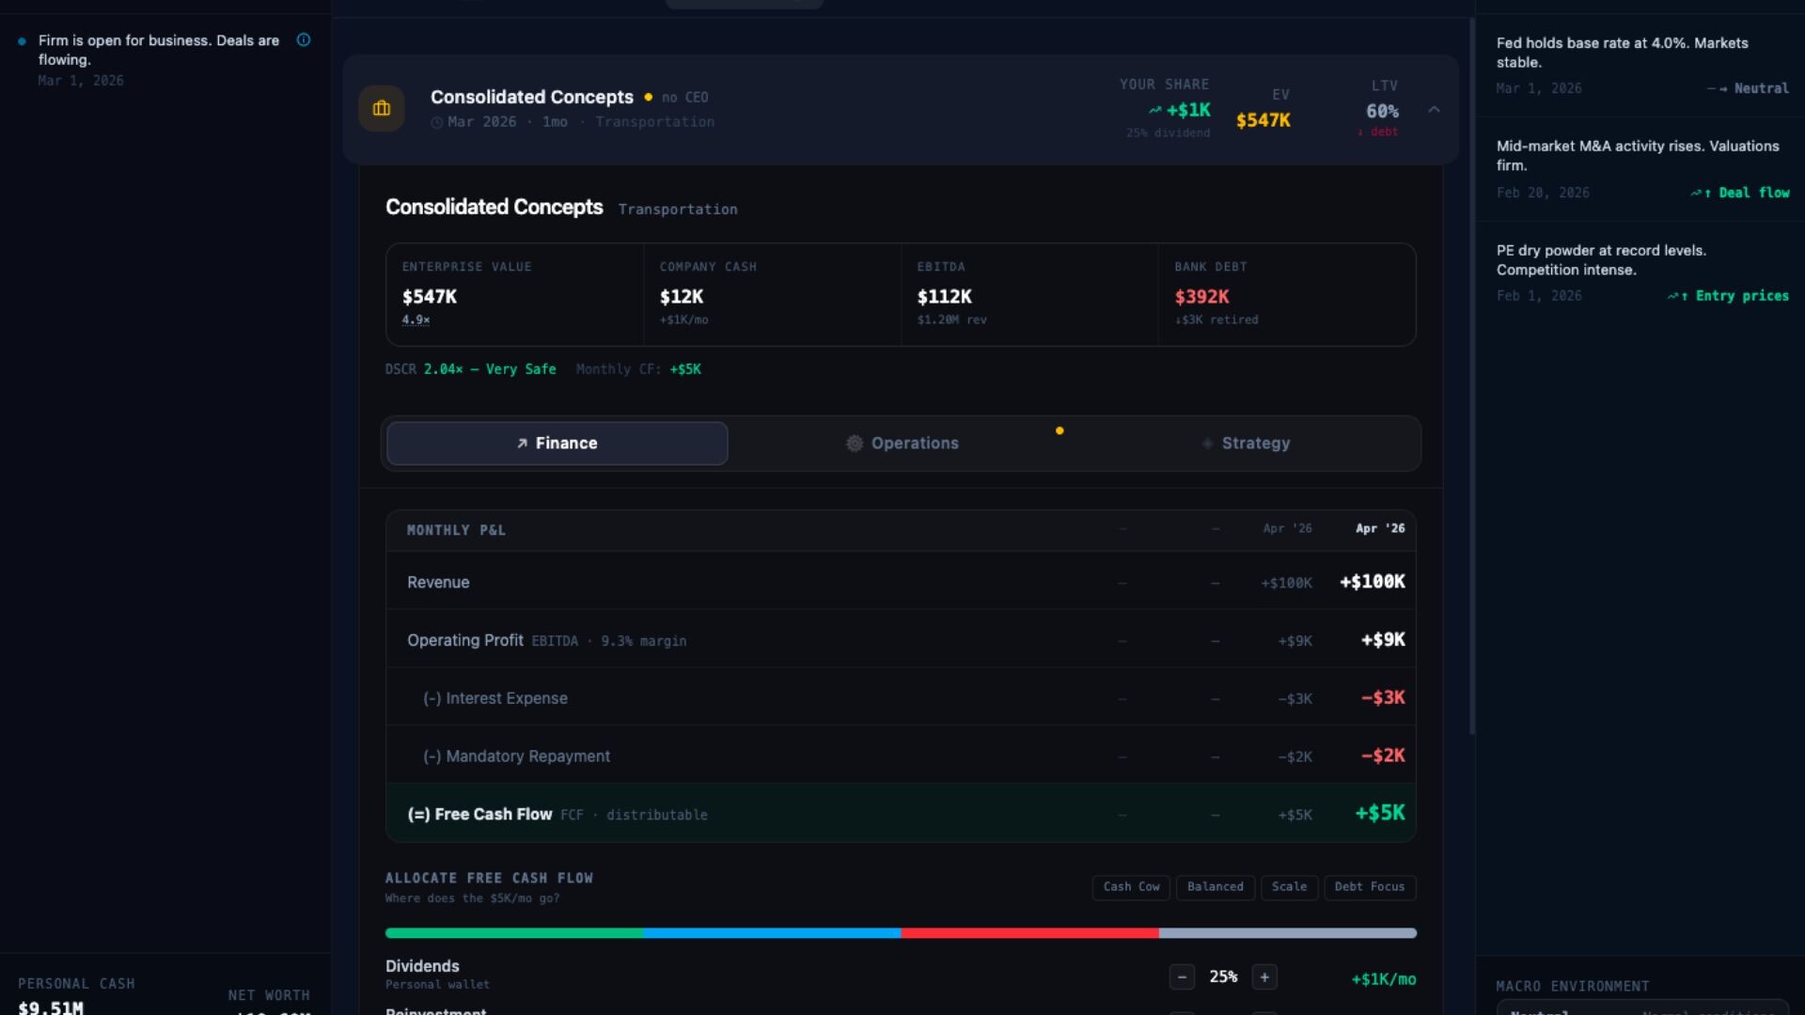This screenshot has width=1805, height=1015.
Task: Click the main panel vertical scrollbar
Action: coord(1471,376)
